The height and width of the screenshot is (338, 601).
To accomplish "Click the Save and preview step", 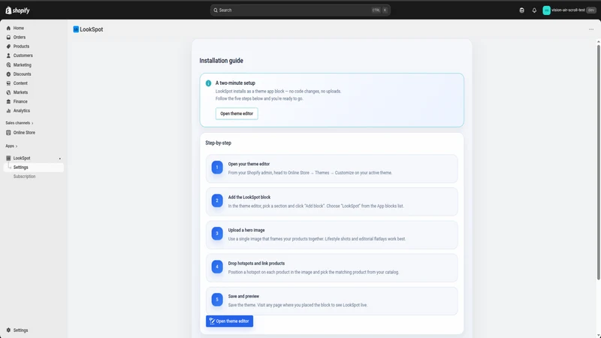I will pyautogui.click(x=331, y=301).
